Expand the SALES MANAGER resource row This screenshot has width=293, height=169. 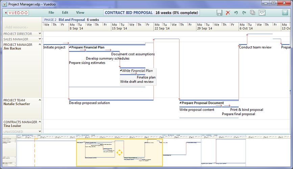[x=40, y=39]
